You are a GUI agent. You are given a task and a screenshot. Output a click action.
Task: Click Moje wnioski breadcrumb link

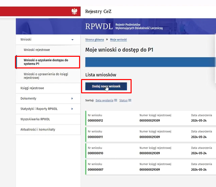click(118, 40)
